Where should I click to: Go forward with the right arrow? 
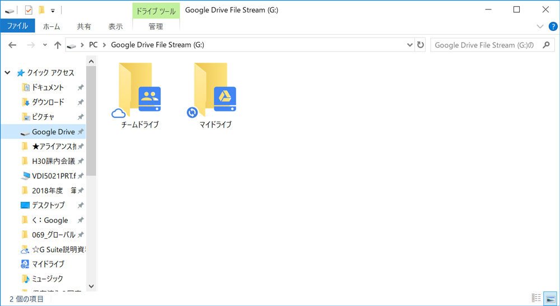[31, 45]
